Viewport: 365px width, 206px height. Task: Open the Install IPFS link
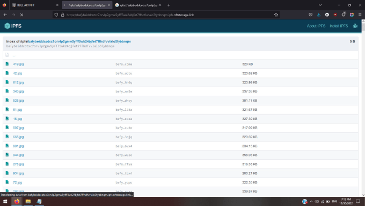[339, 26]
